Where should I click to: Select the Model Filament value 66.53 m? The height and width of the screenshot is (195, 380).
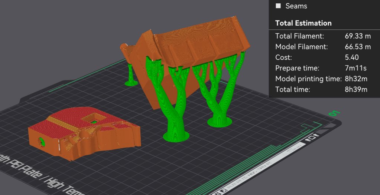point(358,47)
